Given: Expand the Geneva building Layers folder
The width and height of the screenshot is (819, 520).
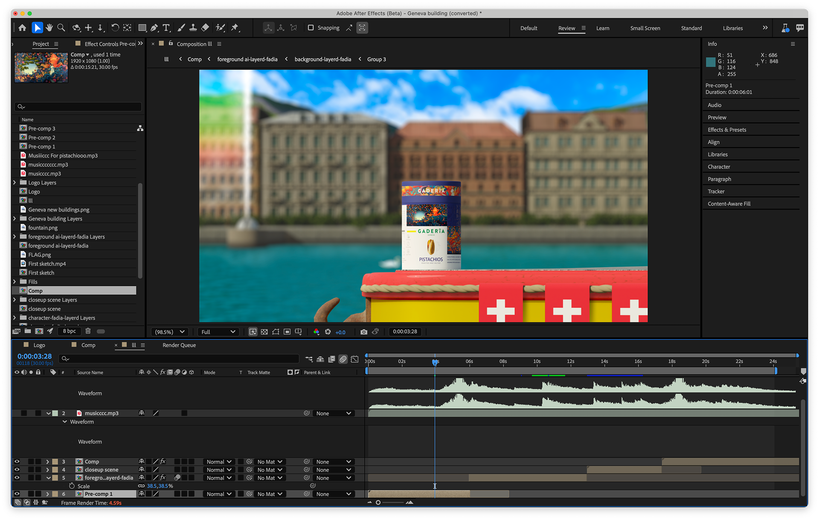Looking at the screenshot, I should coord(15,218).
